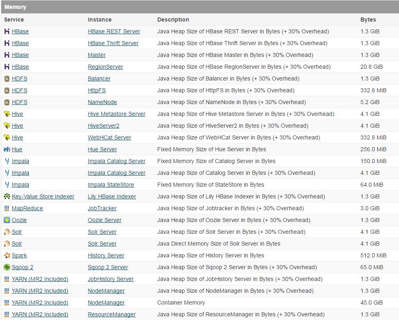Image resolution: width=399 pixels, height=320 pixels.
Task: Open the Impala StateStore instance link
Action: point(111,185)
